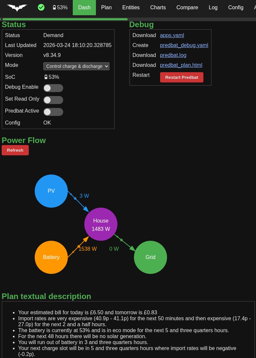The image size is (256, 358).
Task: Select the Battery node in power flow
Action: click(51, 257)
